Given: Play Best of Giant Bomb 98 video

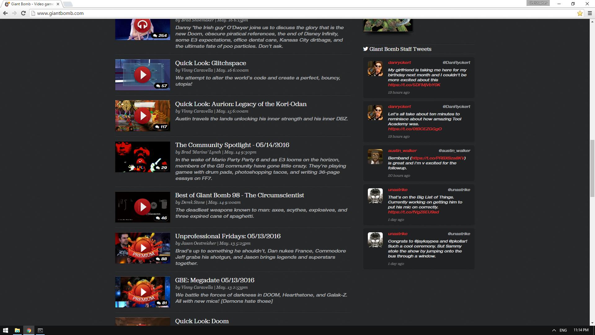Looking at the screenshot, I should (x=143, y=207).
